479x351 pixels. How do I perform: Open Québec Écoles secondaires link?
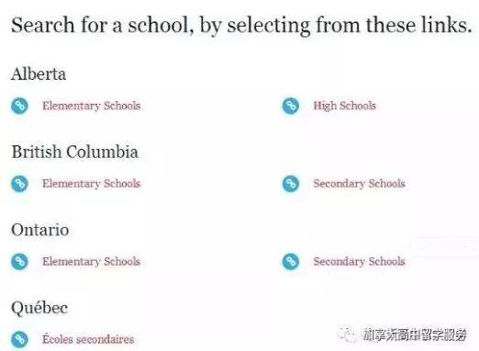(88, 339)
